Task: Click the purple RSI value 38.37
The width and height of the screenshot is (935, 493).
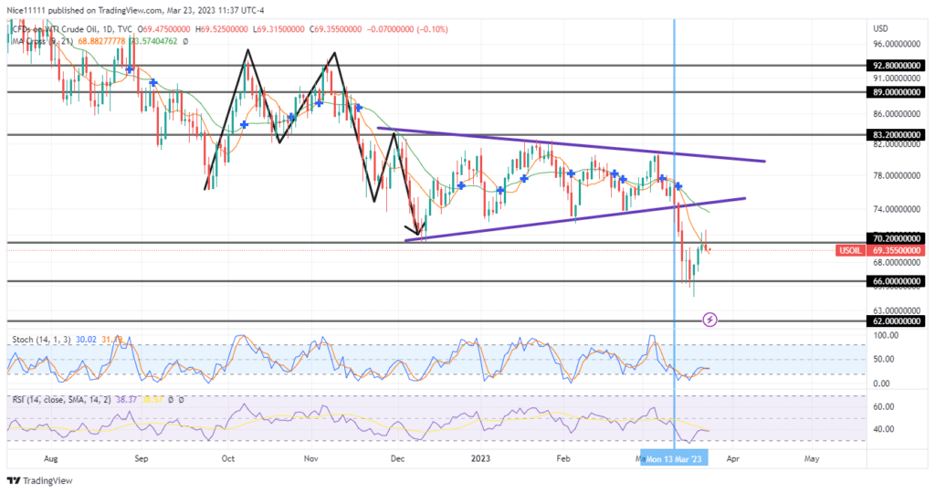Action: click(127, 399)
